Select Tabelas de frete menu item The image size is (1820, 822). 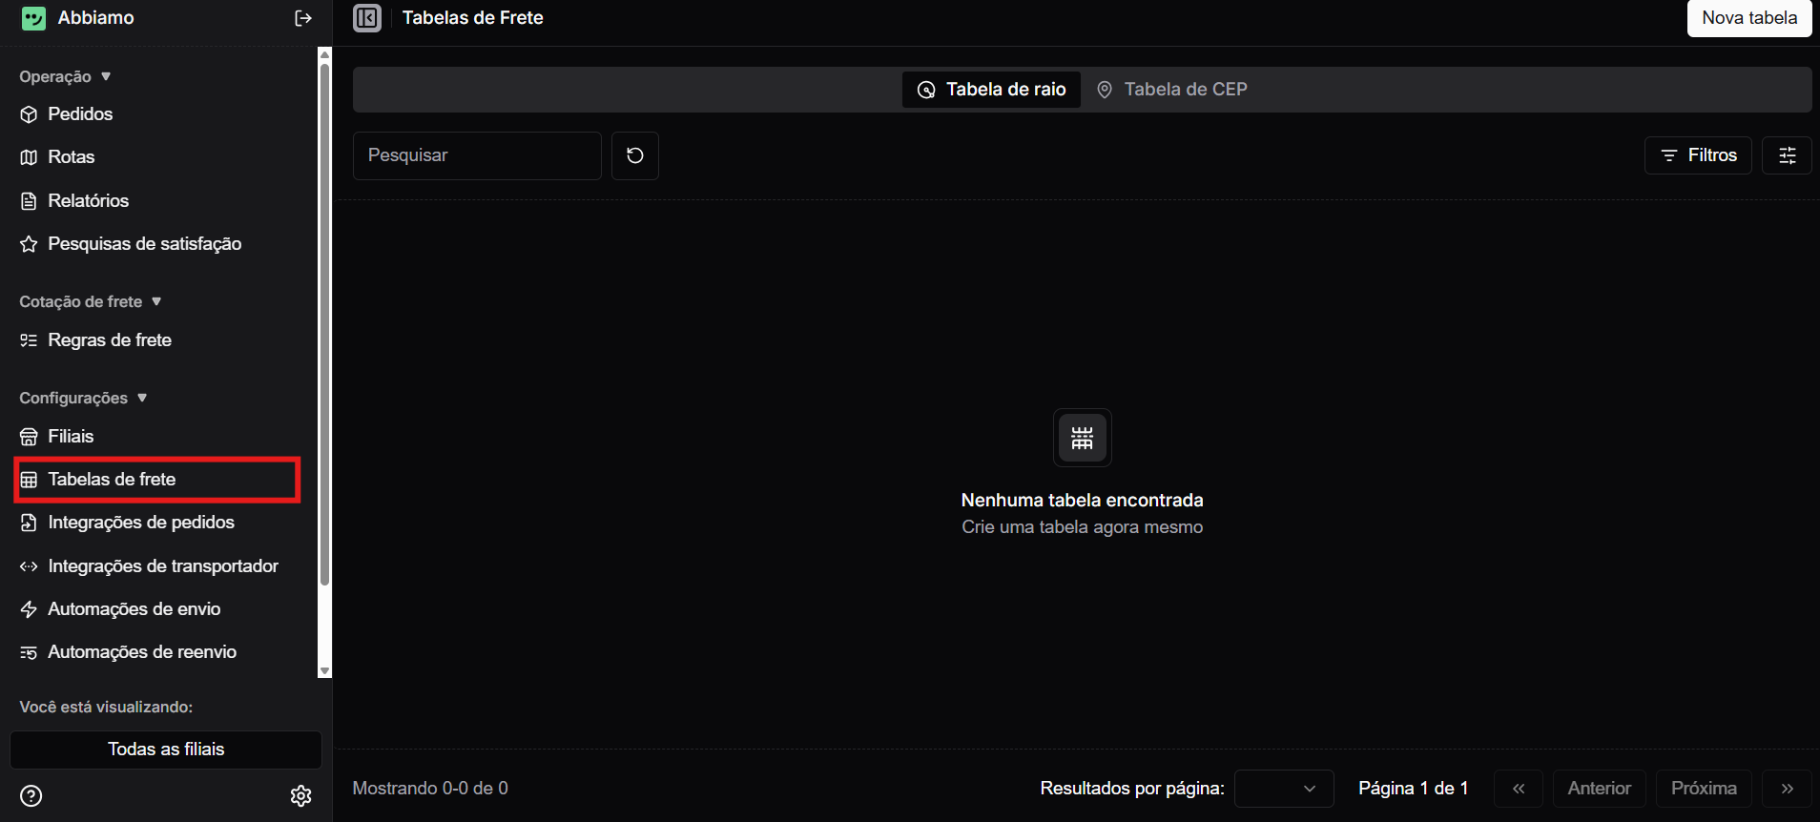(157, 480)
